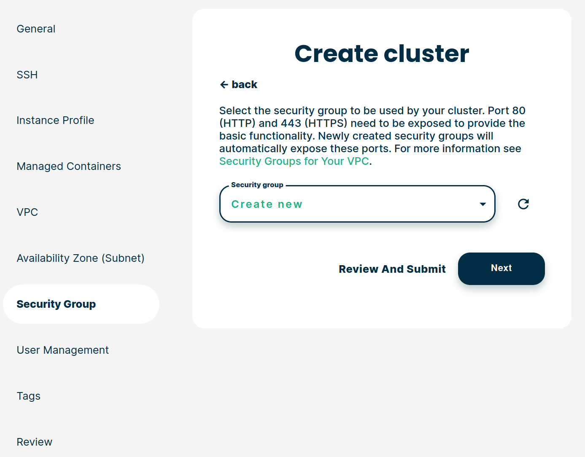Select the active Security Group step
Viewport: 585px width, 457px height.
point(56,304)
